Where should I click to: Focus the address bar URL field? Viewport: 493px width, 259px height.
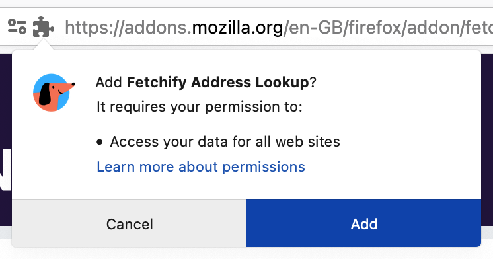click(x=278, y=27)
